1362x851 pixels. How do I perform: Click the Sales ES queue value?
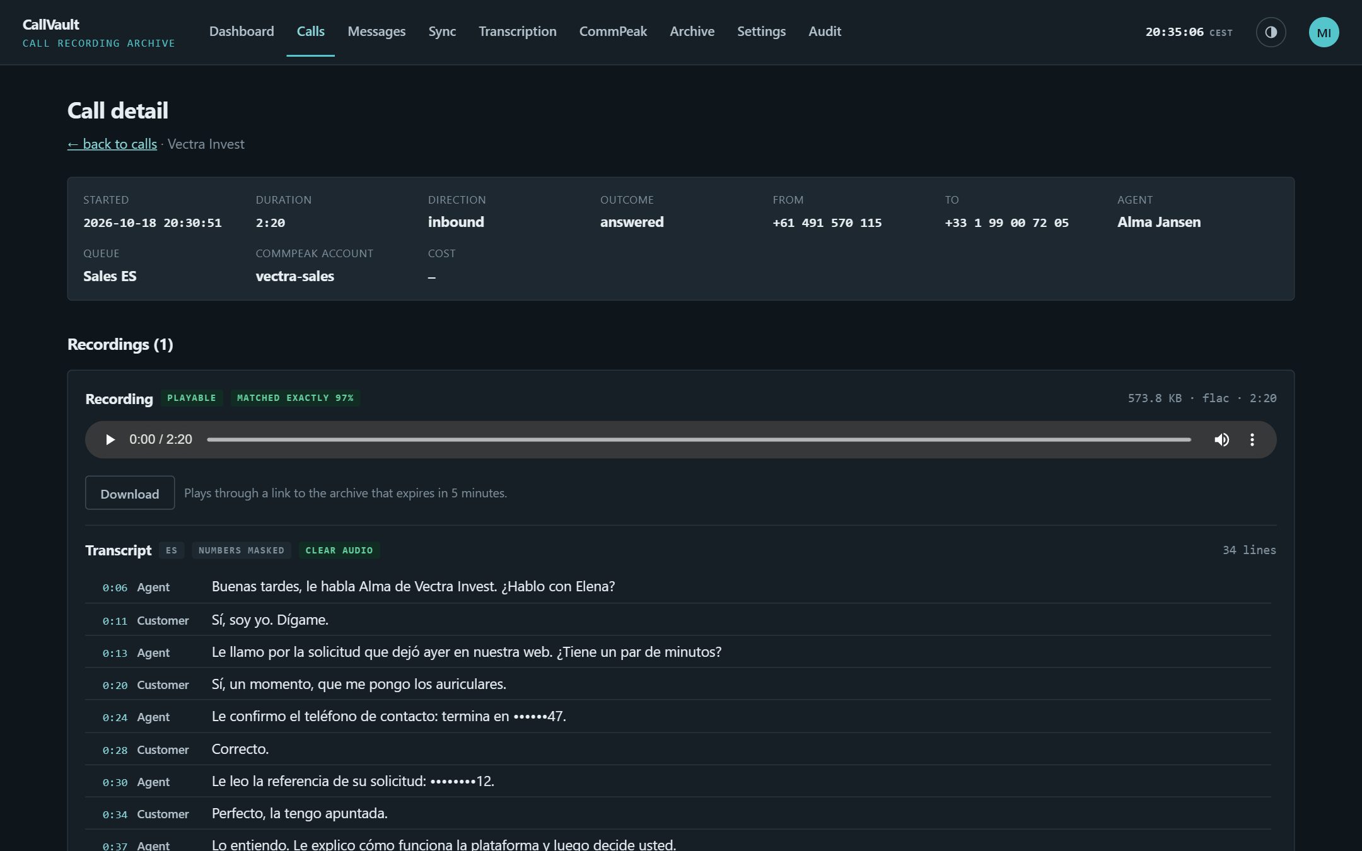pyautogui.click(x=110, y=276)
